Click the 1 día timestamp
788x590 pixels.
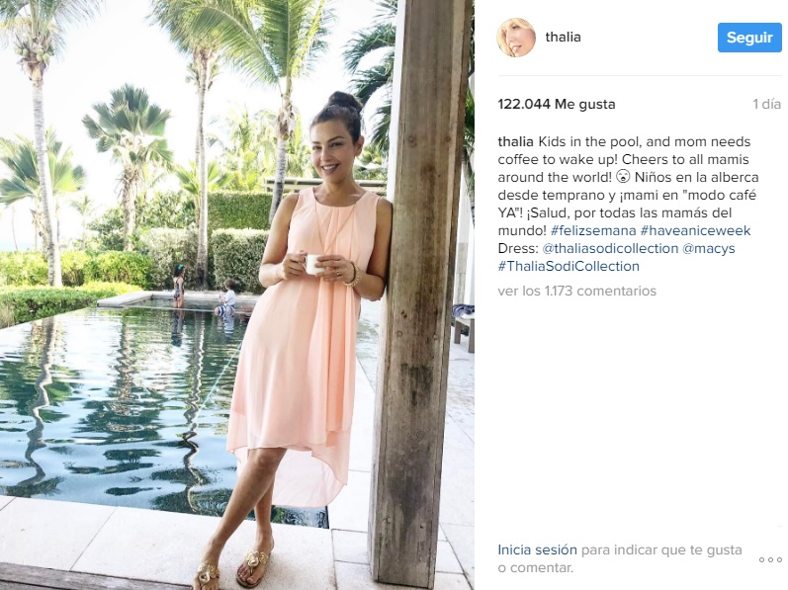click(x=766, y=104)
